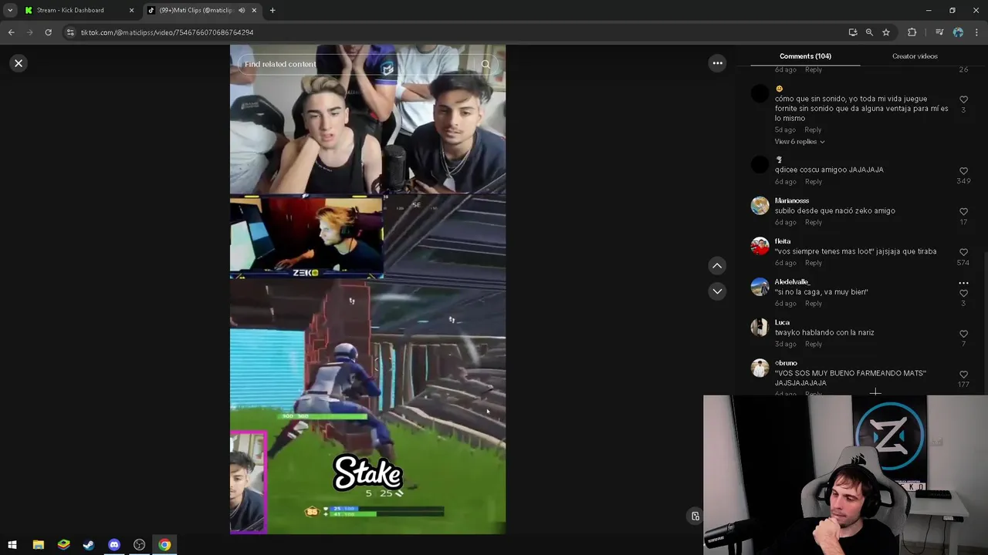The height and width of the screenshot is (555, 988).
Task: Reply to the 'qdicee coscu' comment
Action: pos(813,182)
